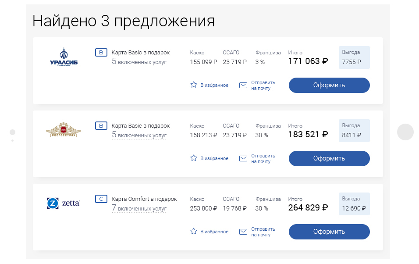Expand 7 included services in Zetta offer
This screenshot has height=264, width=419.
point(139,208)
